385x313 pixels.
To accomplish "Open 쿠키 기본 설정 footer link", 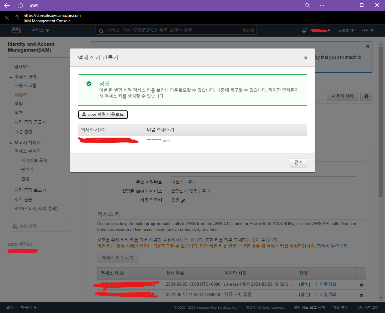I will point(367,308).
